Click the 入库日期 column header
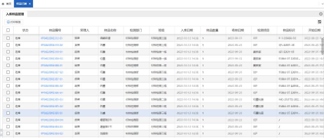This screenshot has width=324, height=138. [x=187, y=30]
